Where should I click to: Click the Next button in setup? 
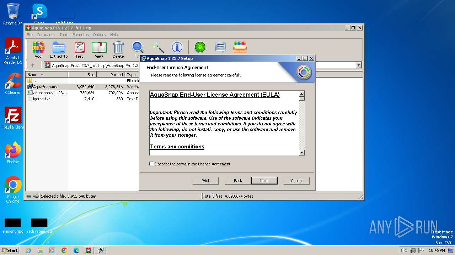pos(264,181)
